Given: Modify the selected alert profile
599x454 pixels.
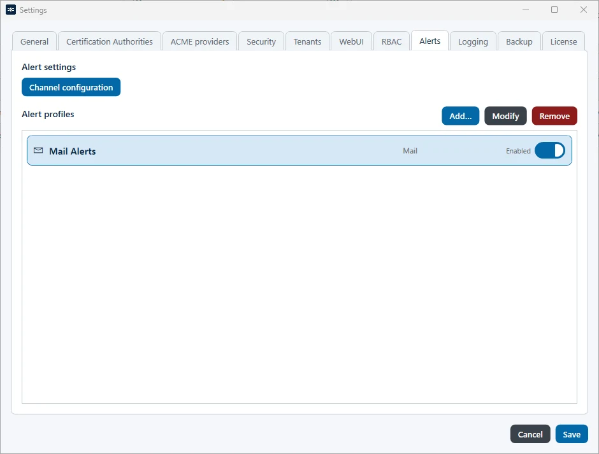Looking at the screenshot, I should (505, 116).
